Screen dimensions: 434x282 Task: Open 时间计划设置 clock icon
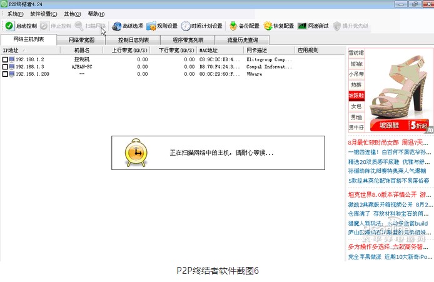pos(186,26)
